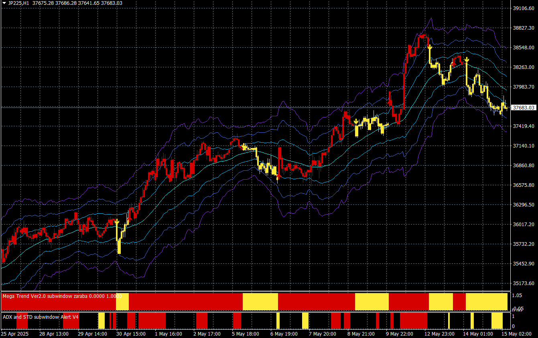Click the 37419.40 price axis label
This screenshot has height=338, width=538.
[524, 126]
